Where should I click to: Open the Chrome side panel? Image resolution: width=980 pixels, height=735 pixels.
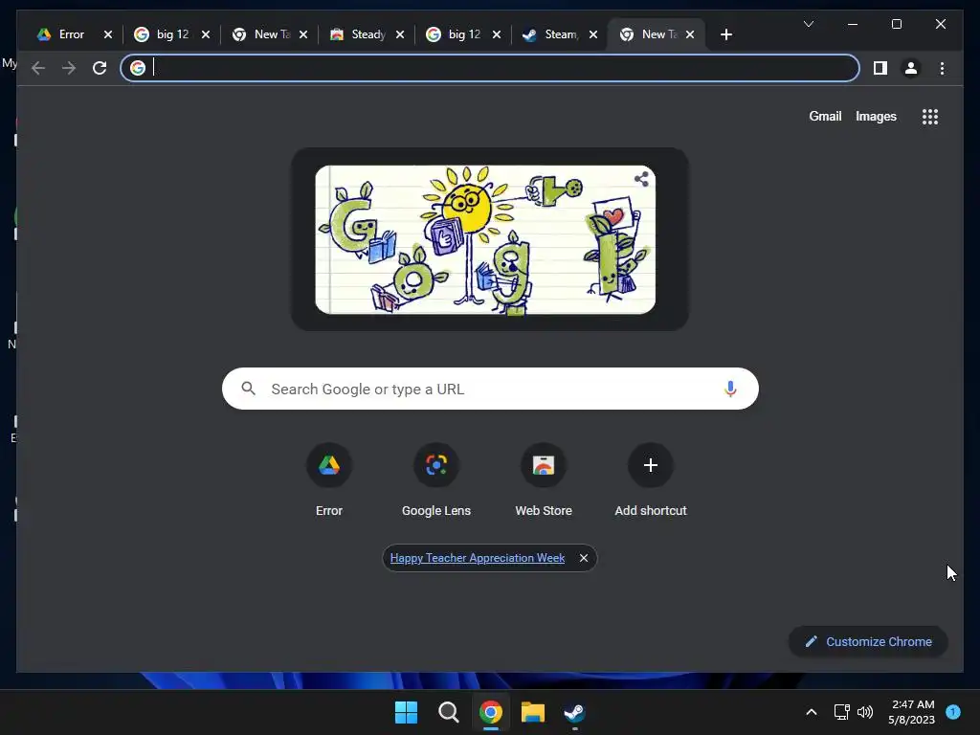coord(880,68)
